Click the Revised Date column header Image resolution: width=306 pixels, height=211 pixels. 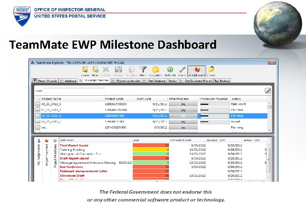point(224,140)
